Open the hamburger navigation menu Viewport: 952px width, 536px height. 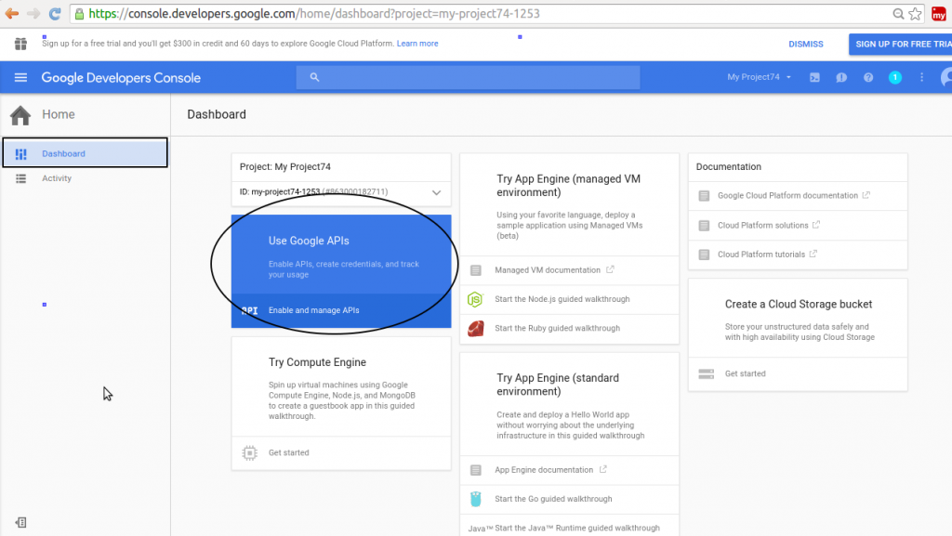(x=20, y=78)
